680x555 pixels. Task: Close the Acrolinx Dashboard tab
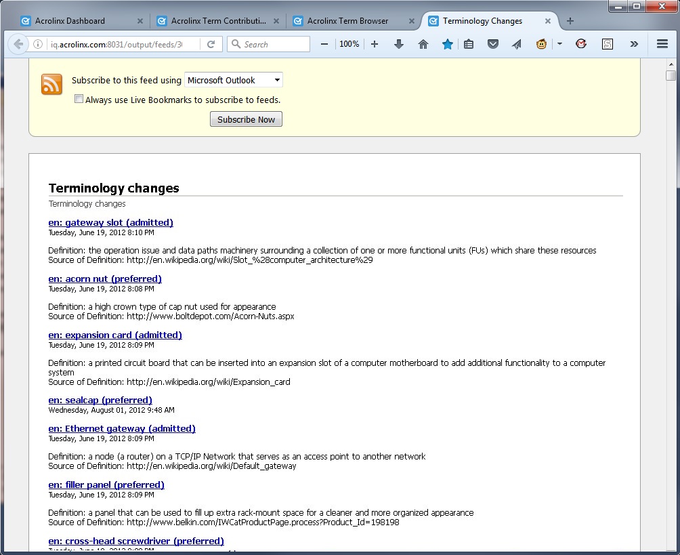[140, 21]
